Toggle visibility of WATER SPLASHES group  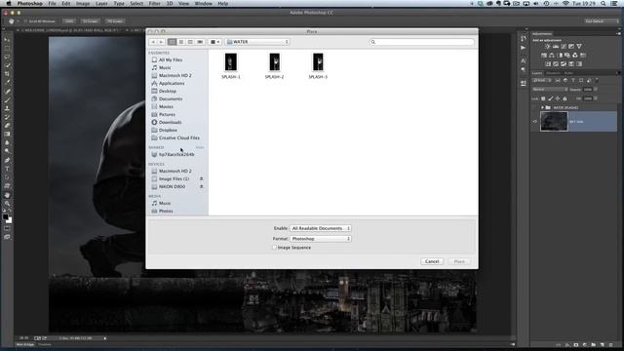534,107
